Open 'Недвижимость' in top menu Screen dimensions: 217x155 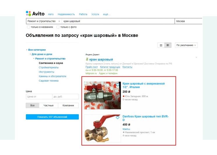coord(66,14)
